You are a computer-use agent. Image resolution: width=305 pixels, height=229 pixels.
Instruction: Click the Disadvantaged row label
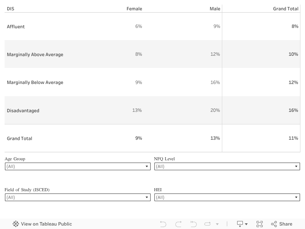click(x=23, y=111)
